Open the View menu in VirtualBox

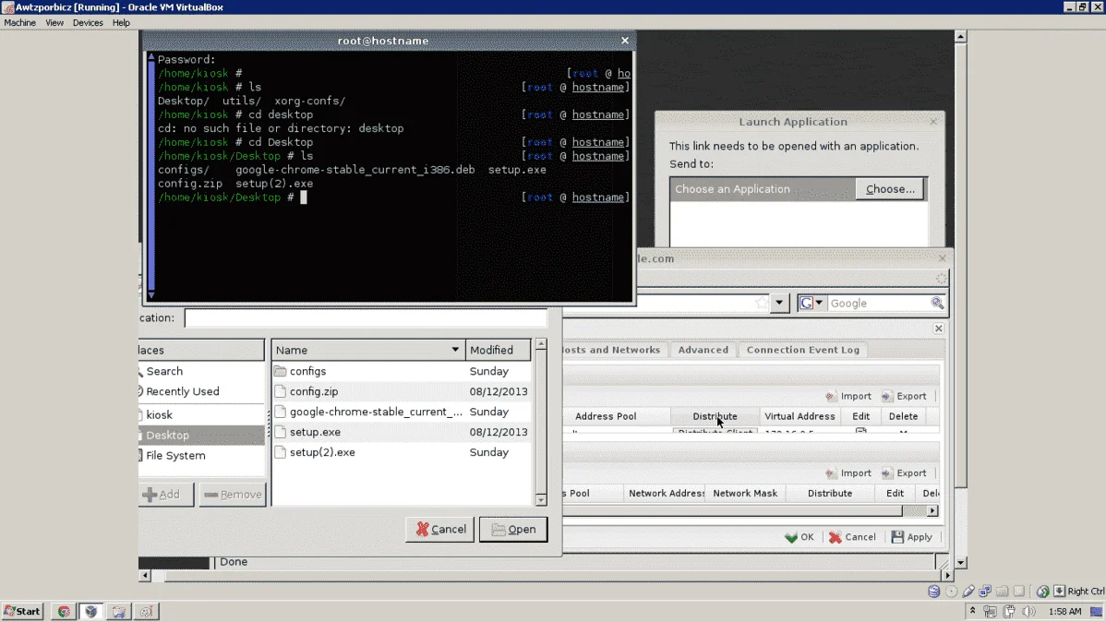(x=54, y=22)
